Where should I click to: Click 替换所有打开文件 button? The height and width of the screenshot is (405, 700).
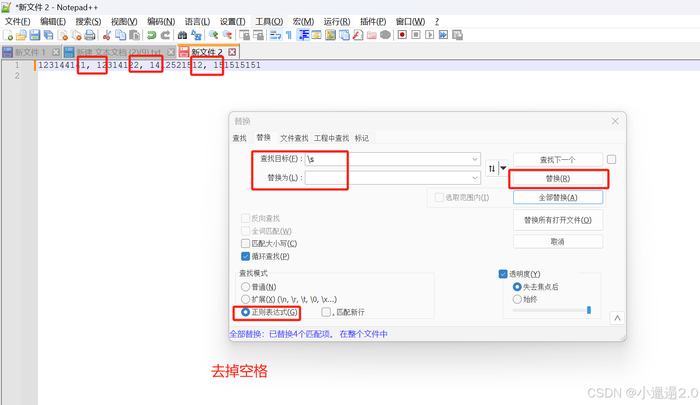[x=558, y=220]
